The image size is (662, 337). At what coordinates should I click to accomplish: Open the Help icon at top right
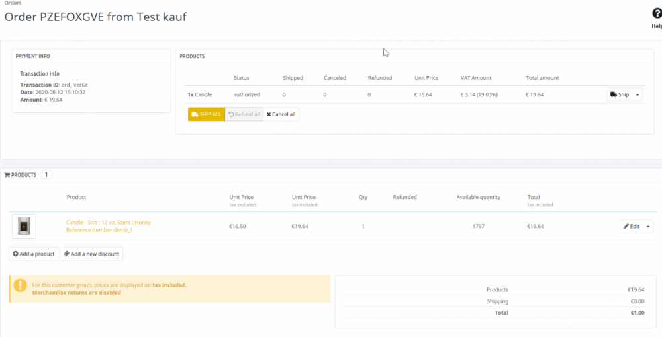point(656,15)
